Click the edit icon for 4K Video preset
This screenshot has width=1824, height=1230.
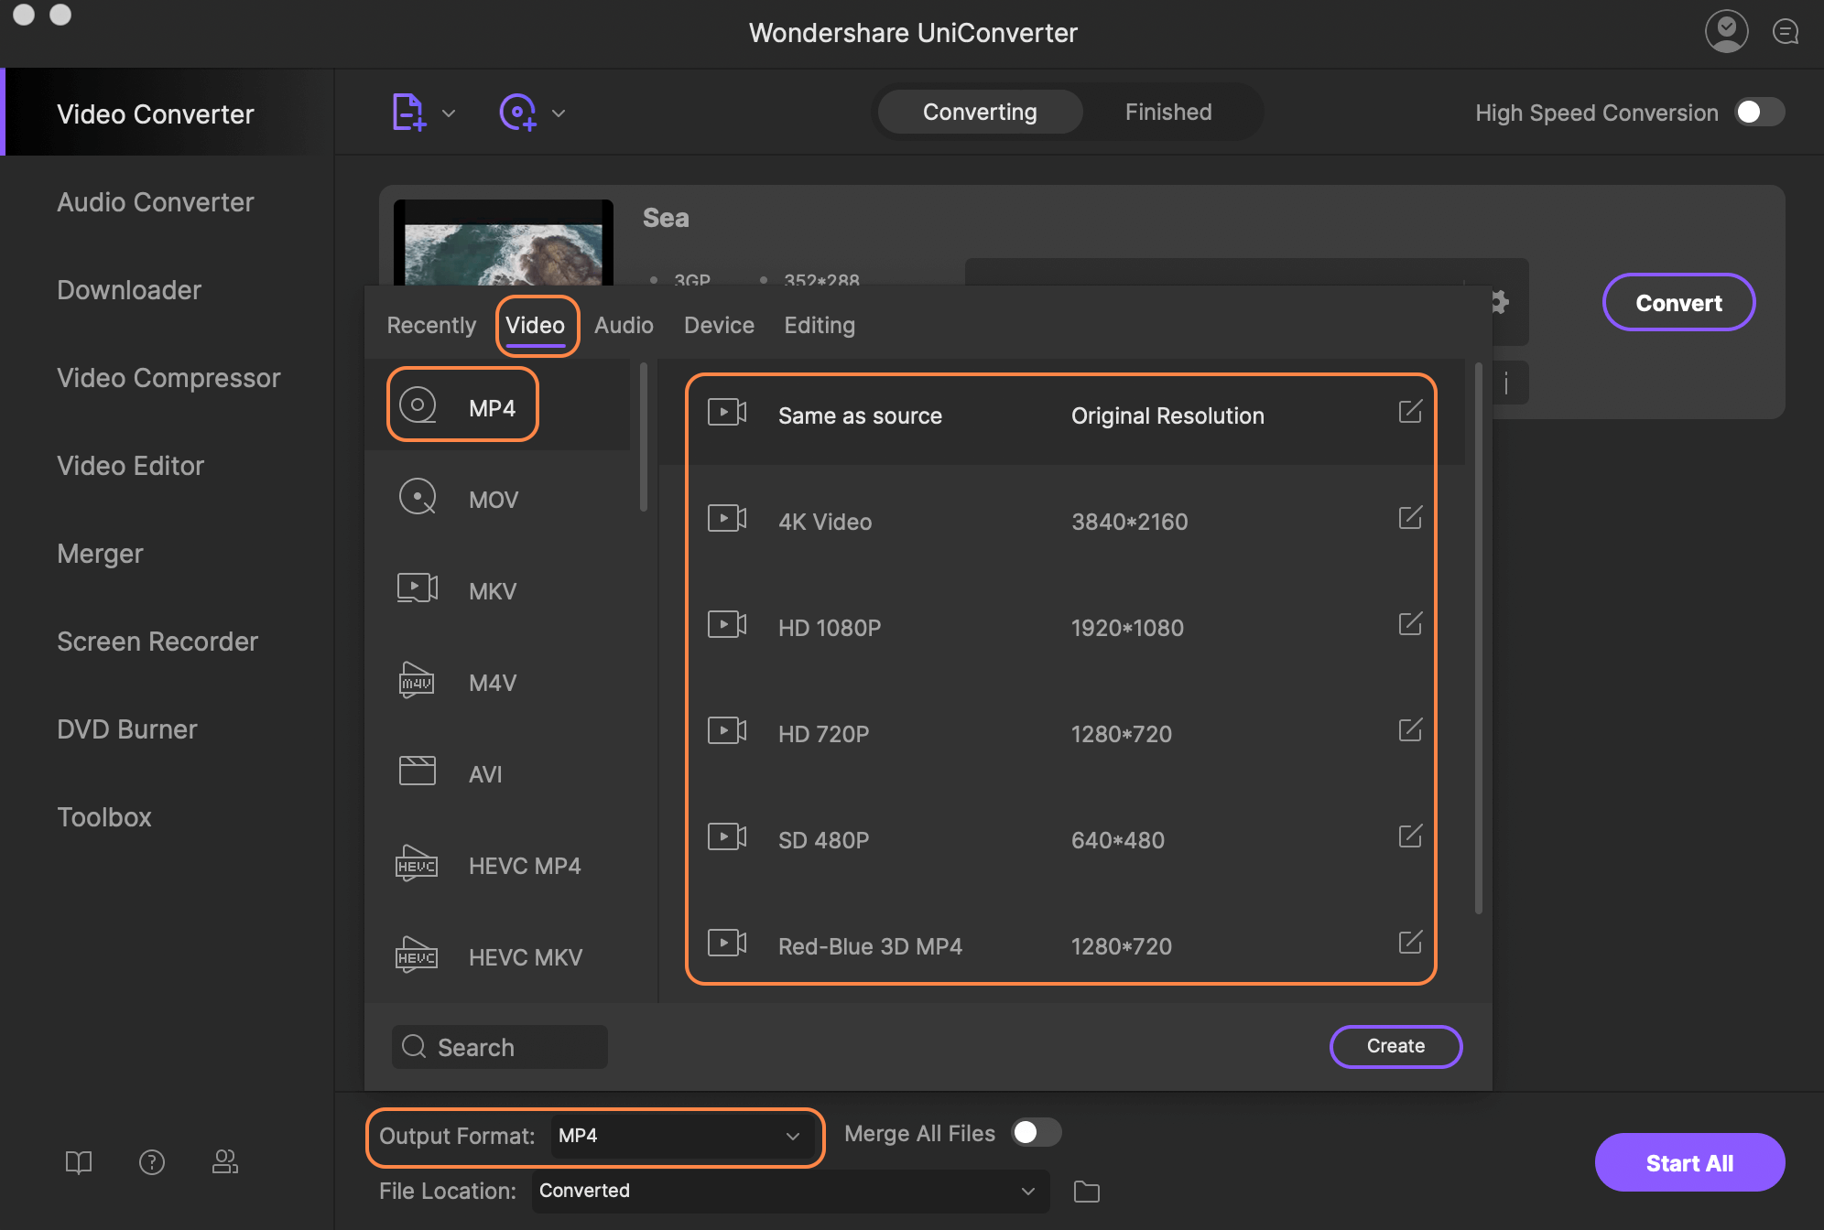1410,518
